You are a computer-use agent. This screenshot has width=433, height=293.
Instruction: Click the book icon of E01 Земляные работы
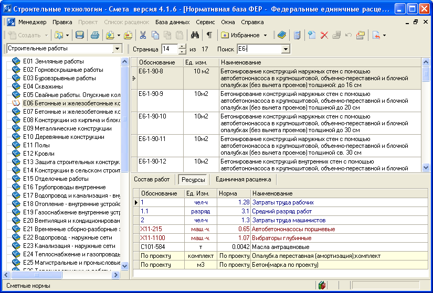[x=16, y=61]
